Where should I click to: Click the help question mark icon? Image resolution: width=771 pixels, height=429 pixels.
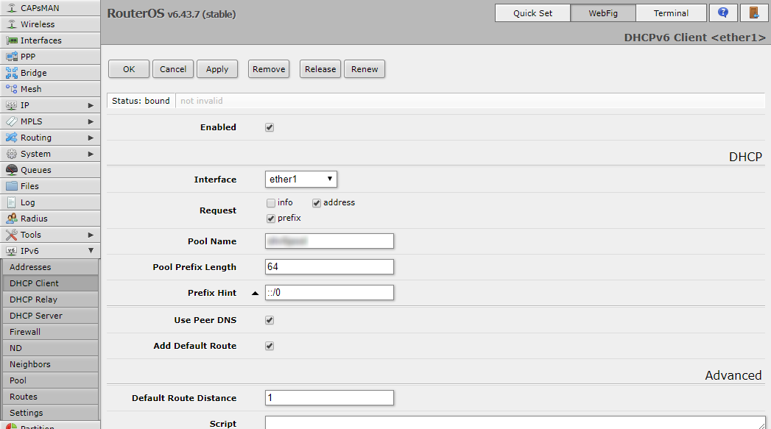pyautogui.click(x=722, y=13)
